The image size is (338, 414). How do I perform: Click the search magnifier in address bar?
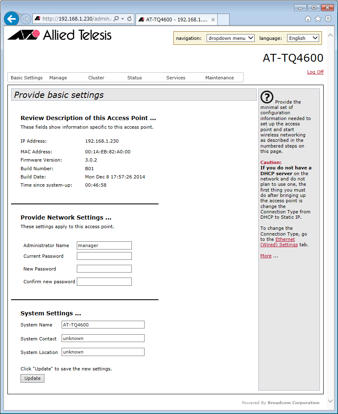(x=116, y=19)
